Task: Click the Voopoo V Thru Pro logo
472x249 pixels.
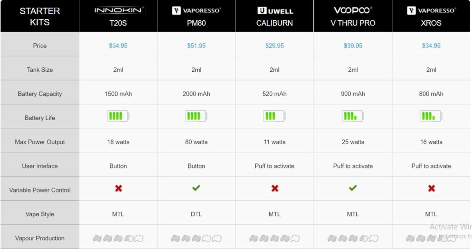Action: coord(353,10)
